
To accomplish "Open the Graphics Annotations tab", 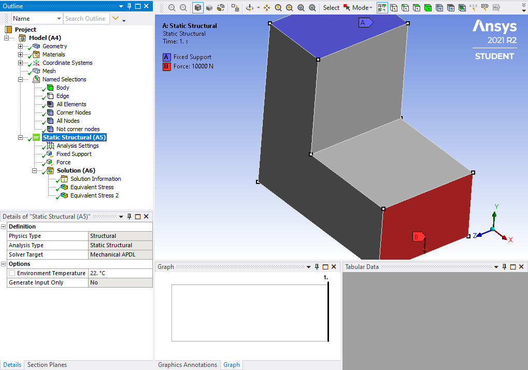I will tap(188, 365).
